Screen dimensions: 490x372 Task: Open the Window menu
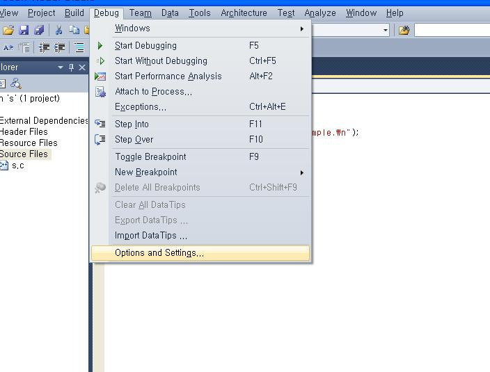(361, 13)
